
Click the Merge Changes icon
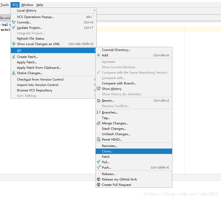[99, 123]
